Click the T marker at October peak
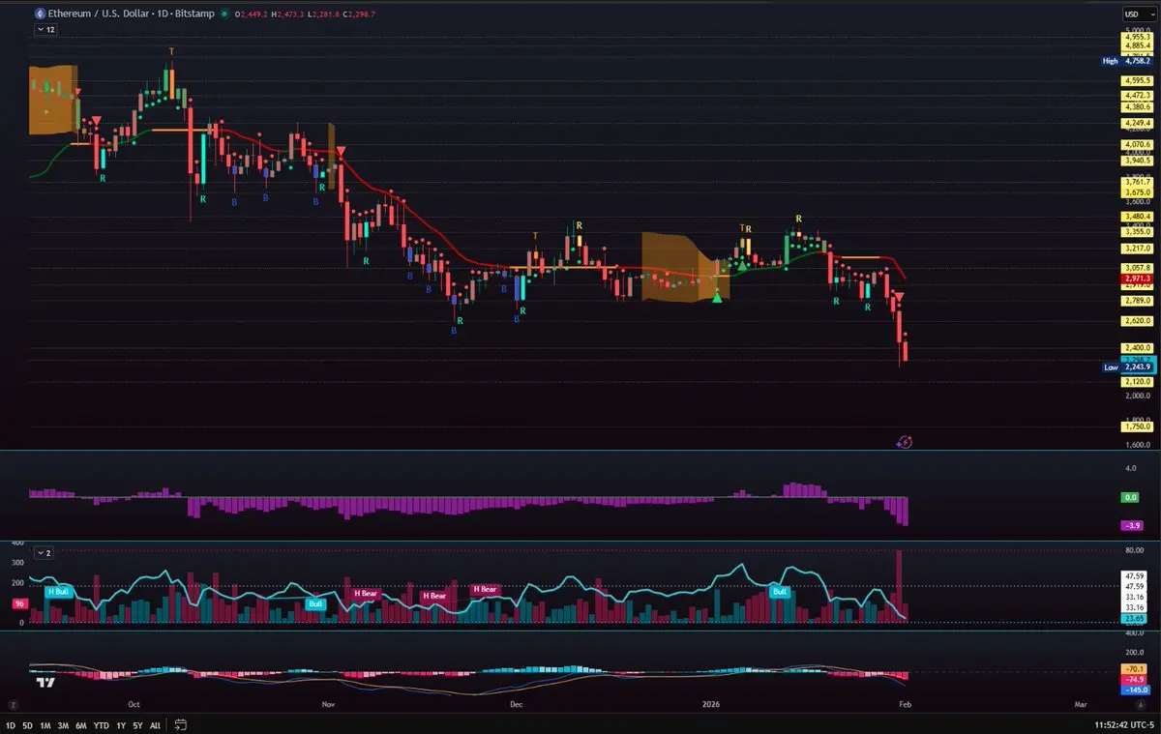 click(x=171, y=51)
